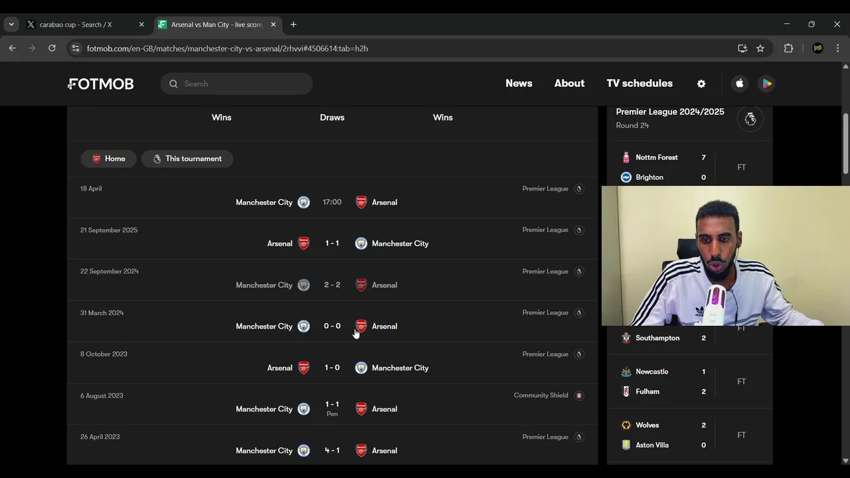The image size is (850, 478).
Task: Click Arsenal crest in 21 September 2025 match
Action: [x=303, y=244]
